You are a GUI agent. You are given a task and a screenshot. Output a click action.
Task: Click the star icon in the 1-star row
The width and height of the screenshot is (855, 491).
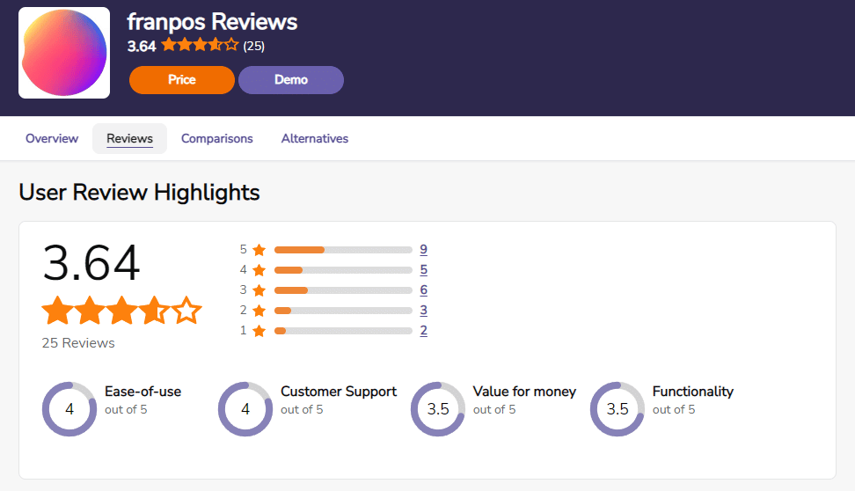(x=259, y=331)
